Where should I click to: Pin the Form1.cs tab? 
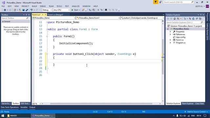tap(43, 15)
